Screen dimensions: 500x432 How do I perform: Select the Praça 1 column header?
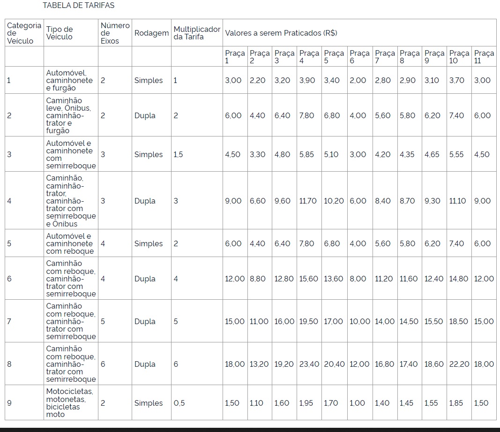(x=234, y=57)
